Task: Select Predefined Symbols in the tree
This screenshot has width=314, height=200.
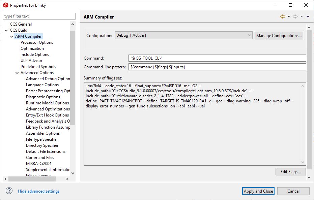Action: pos(38,67)
